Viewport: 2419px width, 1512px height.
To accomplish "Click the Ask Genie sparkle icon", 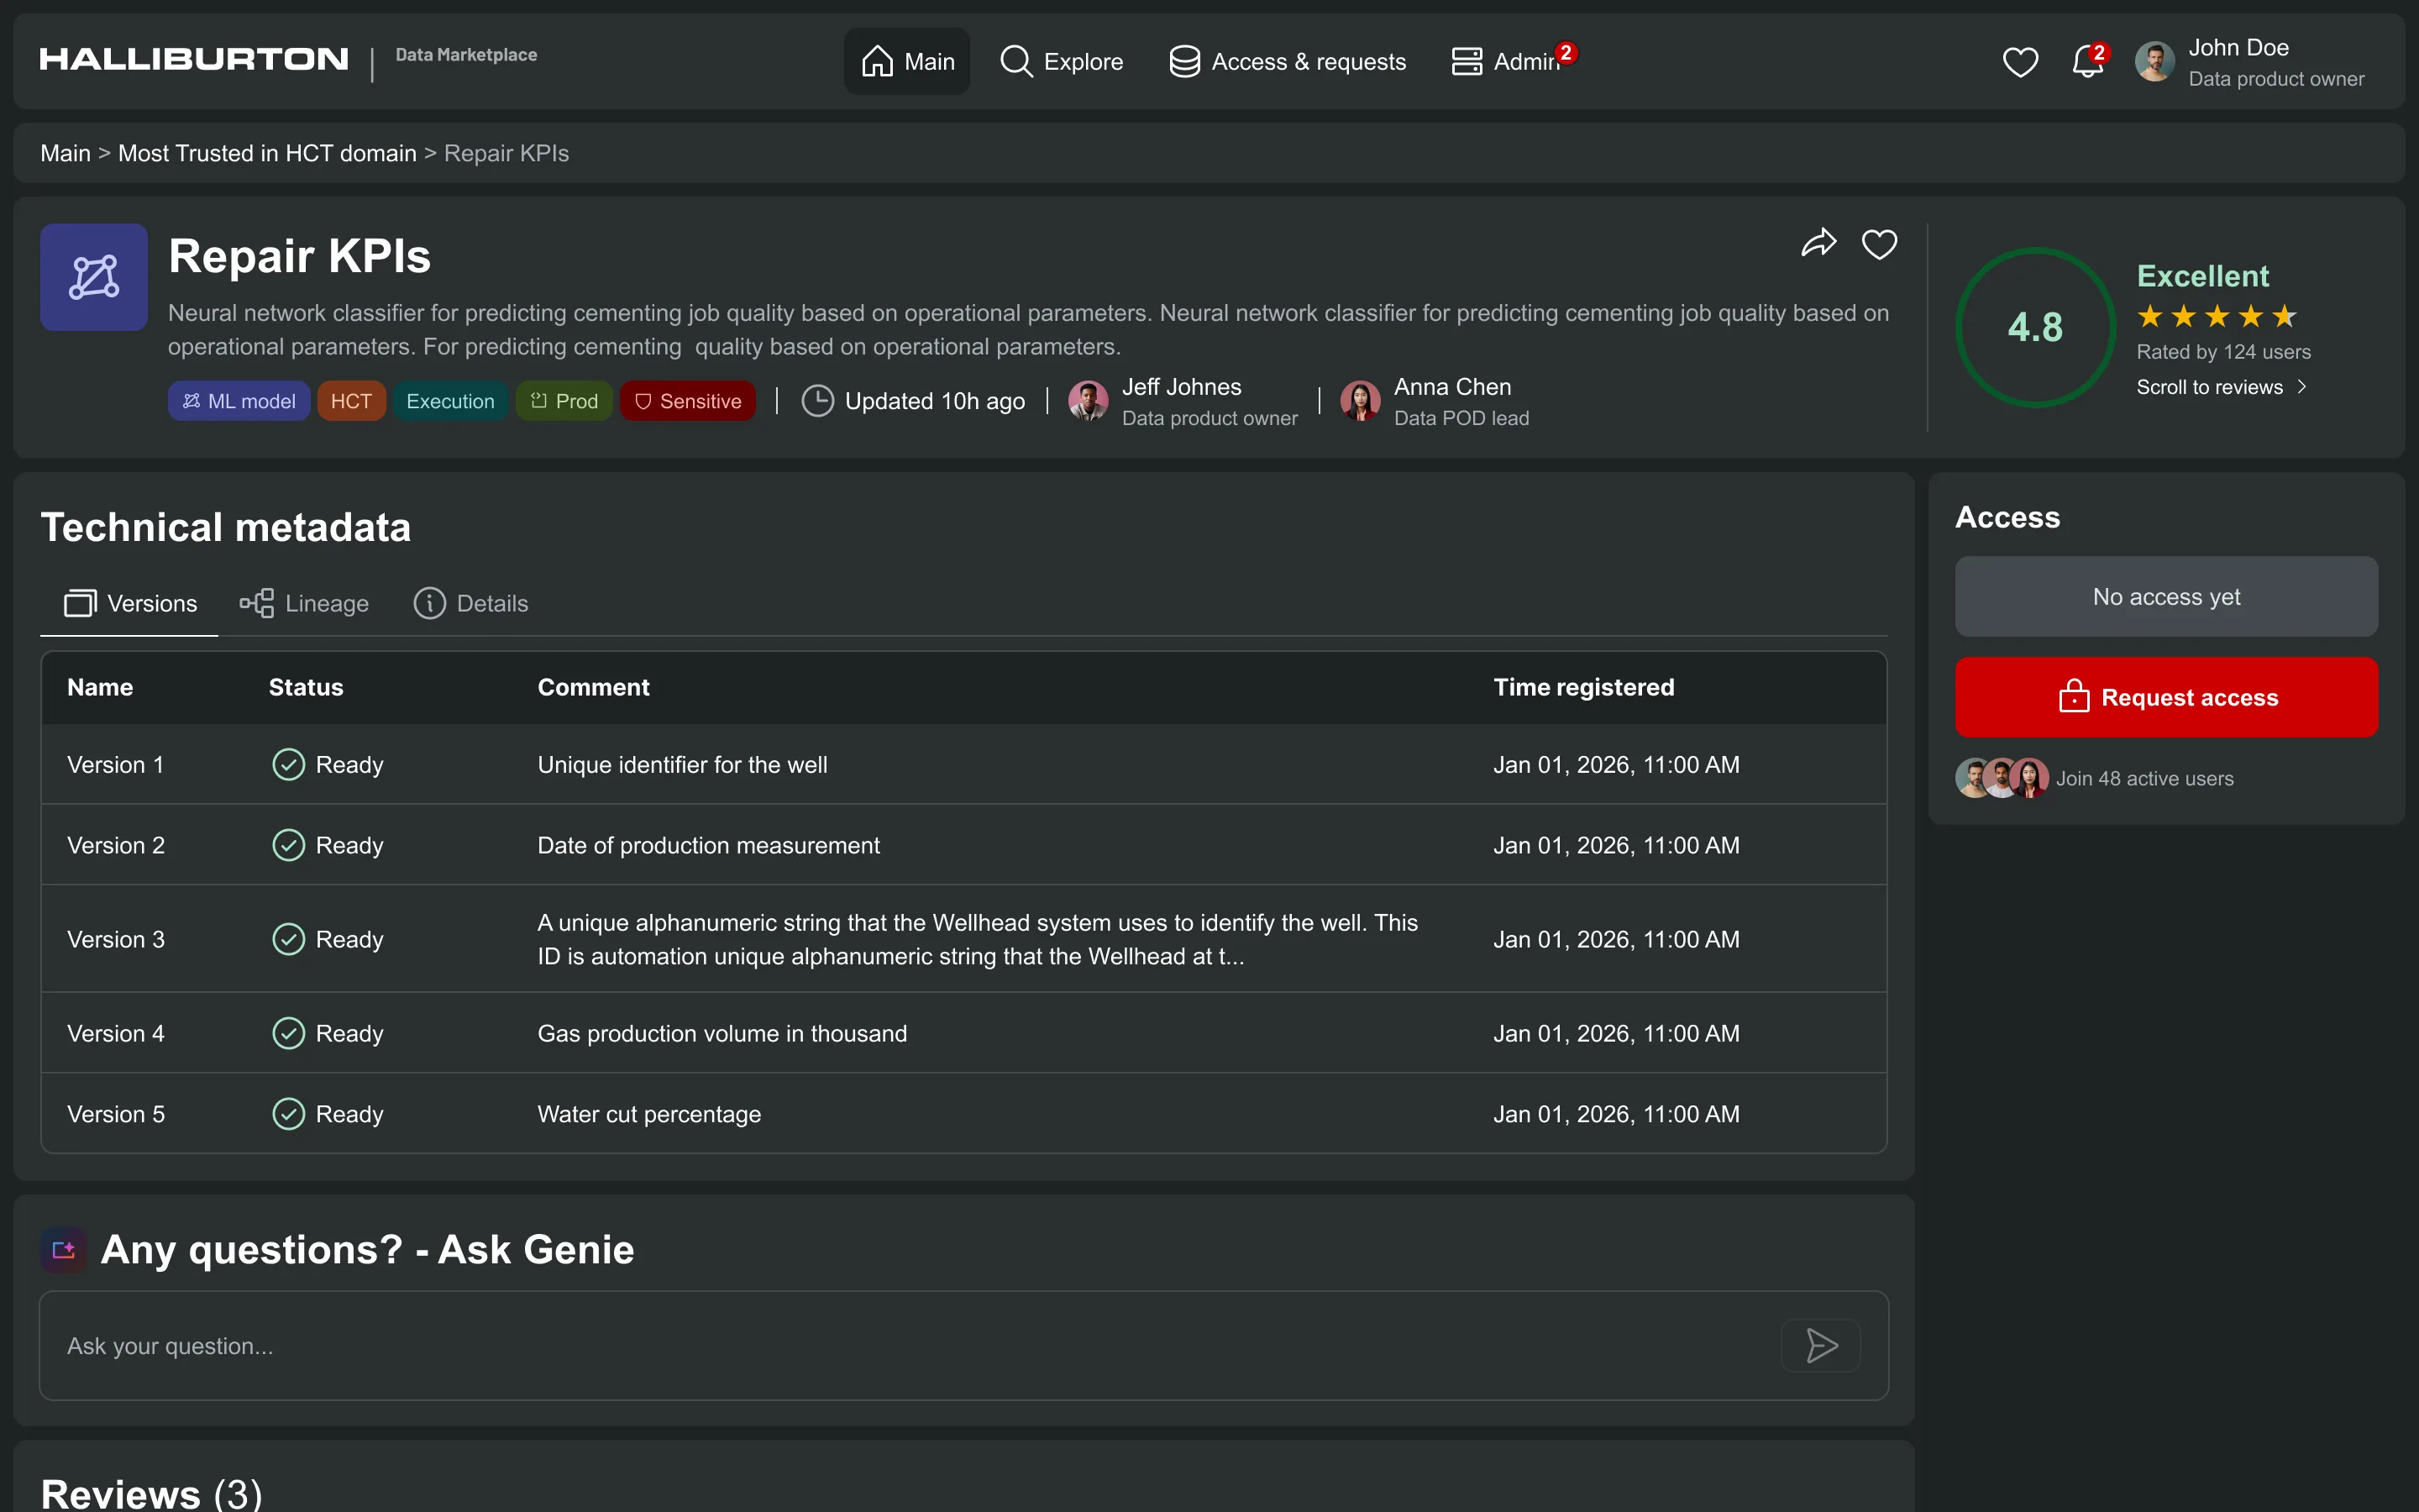I will click(x=63, y=1250).
